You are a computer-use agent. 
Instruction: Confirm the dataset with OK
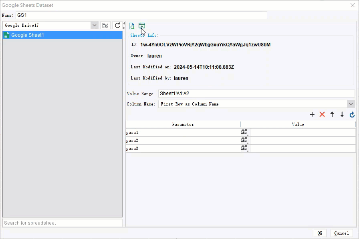click(x=320, y=233)
